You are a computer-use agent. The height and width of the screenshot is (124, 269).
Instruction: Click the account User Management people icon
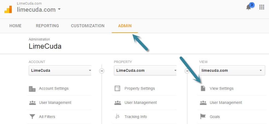click(x=32, y=103)
